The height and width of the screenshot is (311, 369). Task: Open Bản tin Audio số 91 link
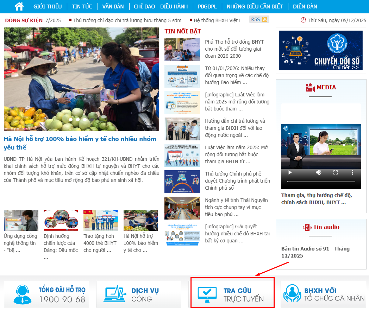pos(315,252)
